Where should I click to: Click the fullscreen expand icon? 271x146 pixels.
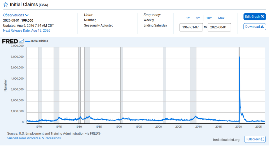(263, 139)
